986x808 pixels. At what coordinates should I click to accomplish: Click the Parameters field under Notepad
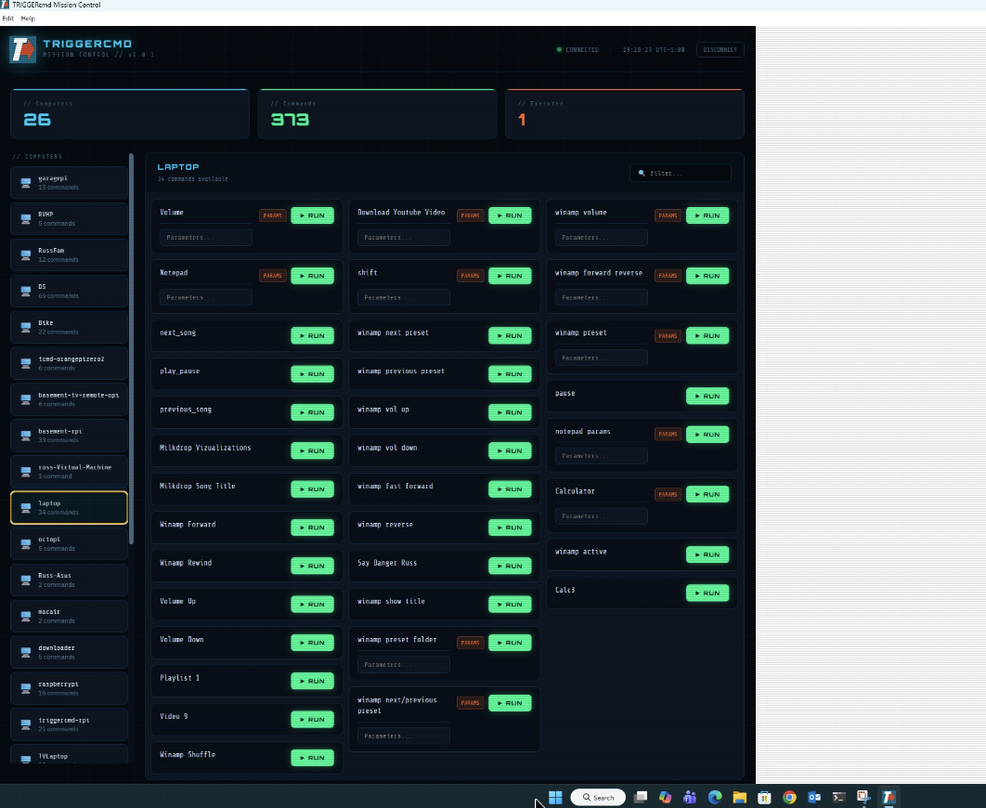[x=205, y=298]
